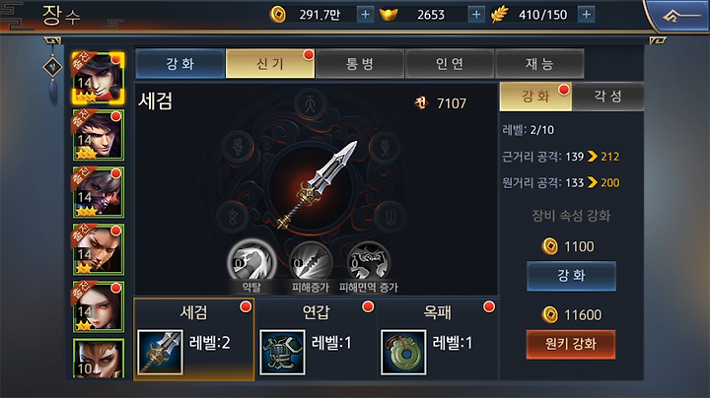This screenshot has height=398, width=710.
Task: Switch to the 재능 tab
Action: click(x=539, y=64)
